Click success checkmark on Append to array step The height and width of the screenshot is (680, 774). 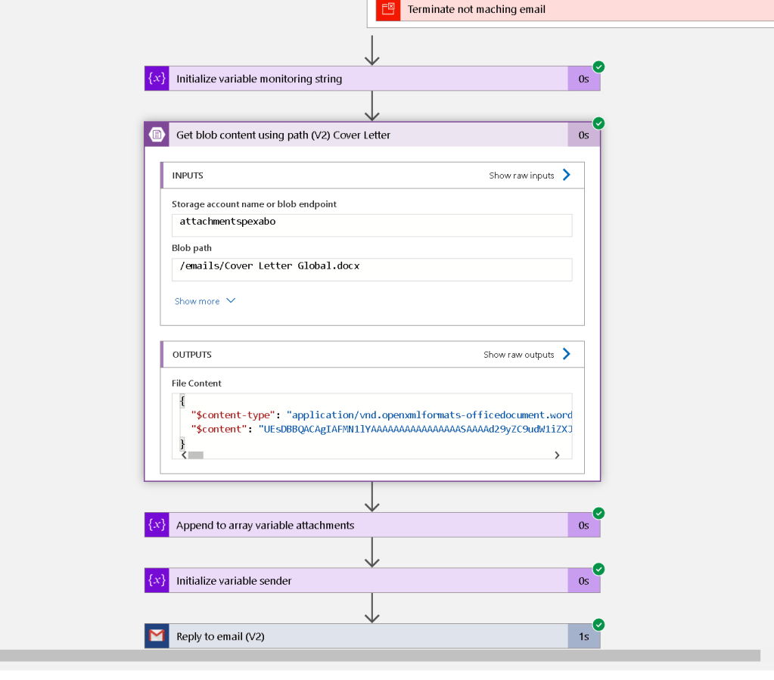[598, 513]
